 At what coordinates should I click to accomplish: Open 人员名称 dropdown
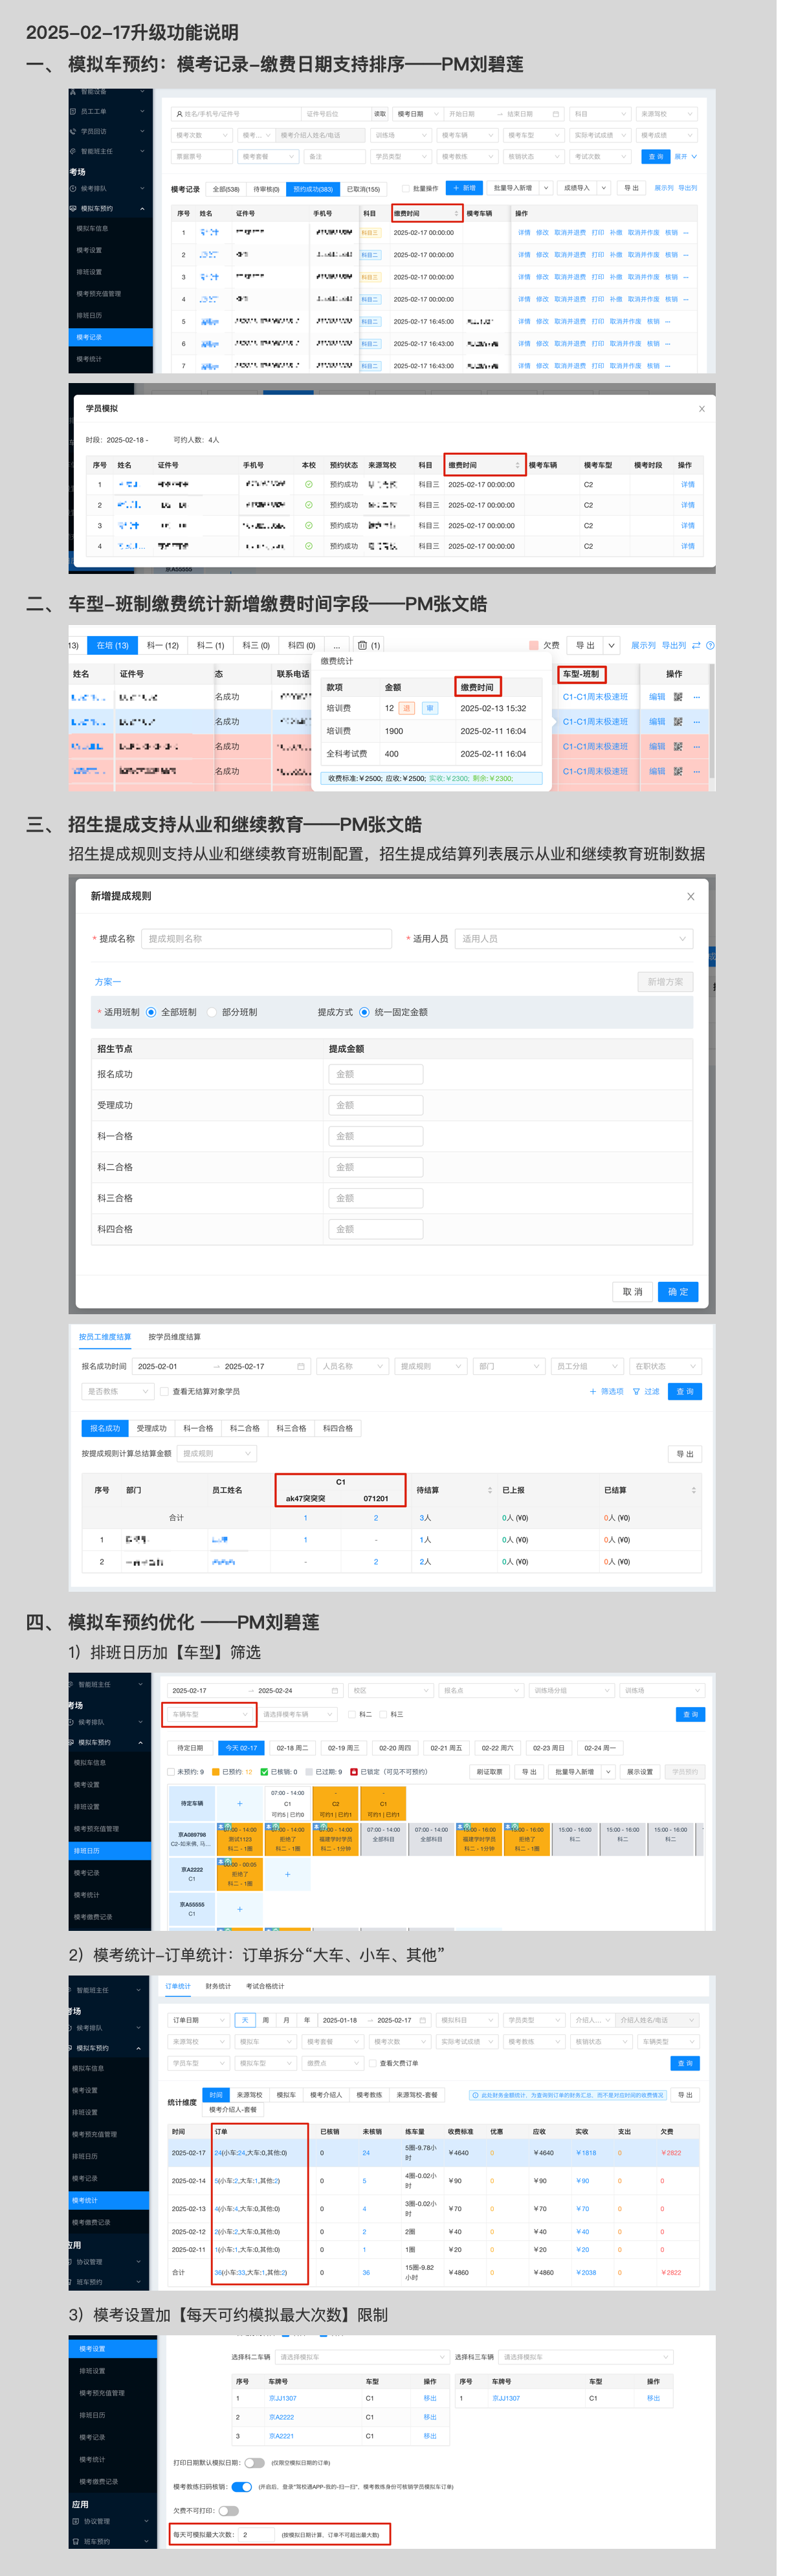352,1366
